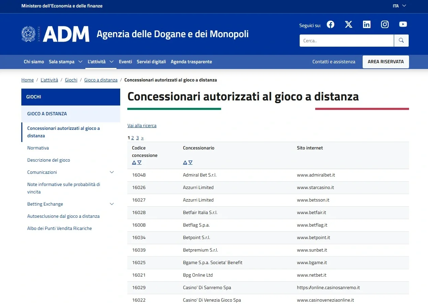Screen dimensions: 428x304
Task: Open Albo dei Punti Vendita Ricariche
Action: [x=60, y=229]
